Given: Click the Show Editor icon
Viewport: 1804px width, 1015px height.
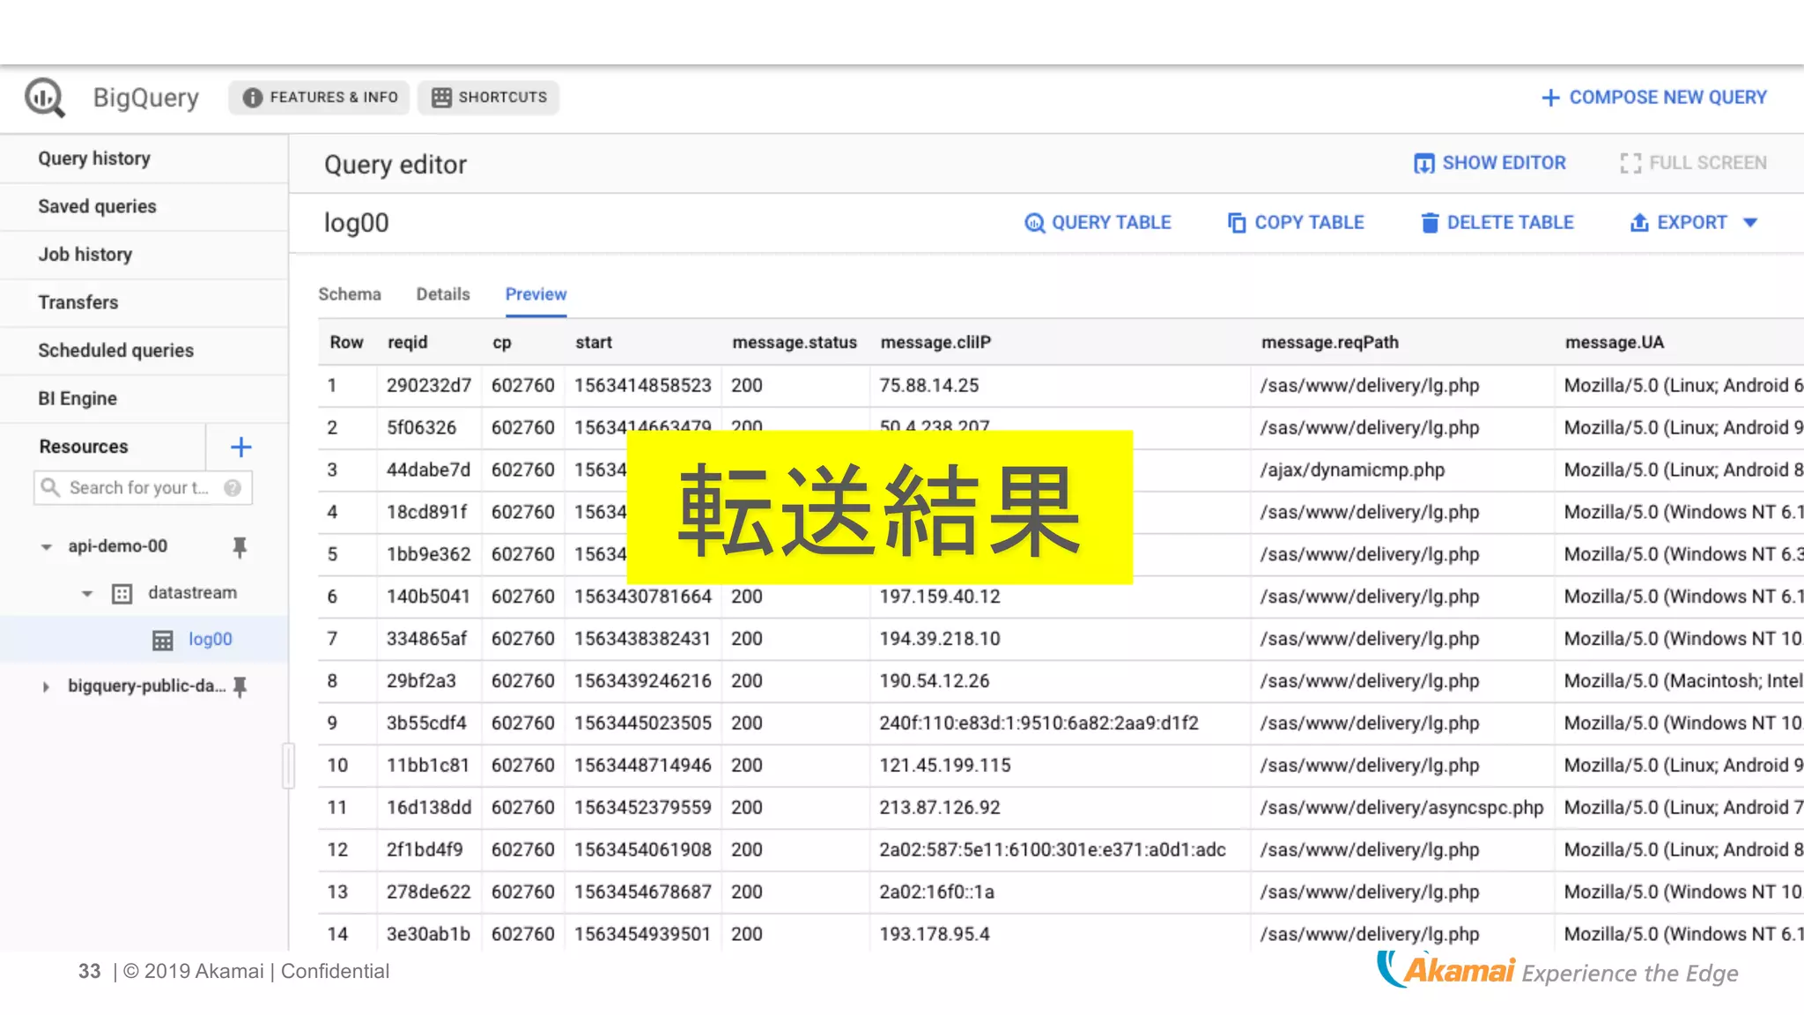Looking at the screenshot, I should [x=1423, y=163].
